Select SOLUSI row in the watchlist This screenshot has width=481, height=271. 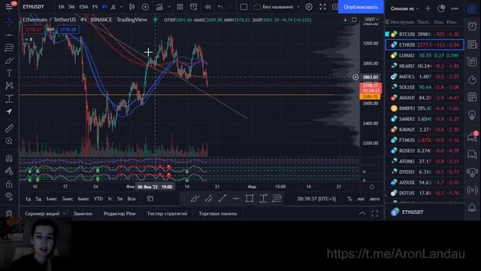(x=424, y=87)
